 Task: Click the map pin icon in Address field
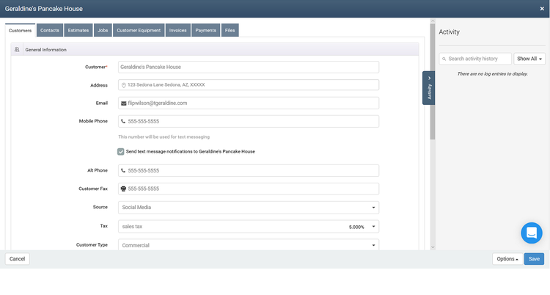pos(123,85)
